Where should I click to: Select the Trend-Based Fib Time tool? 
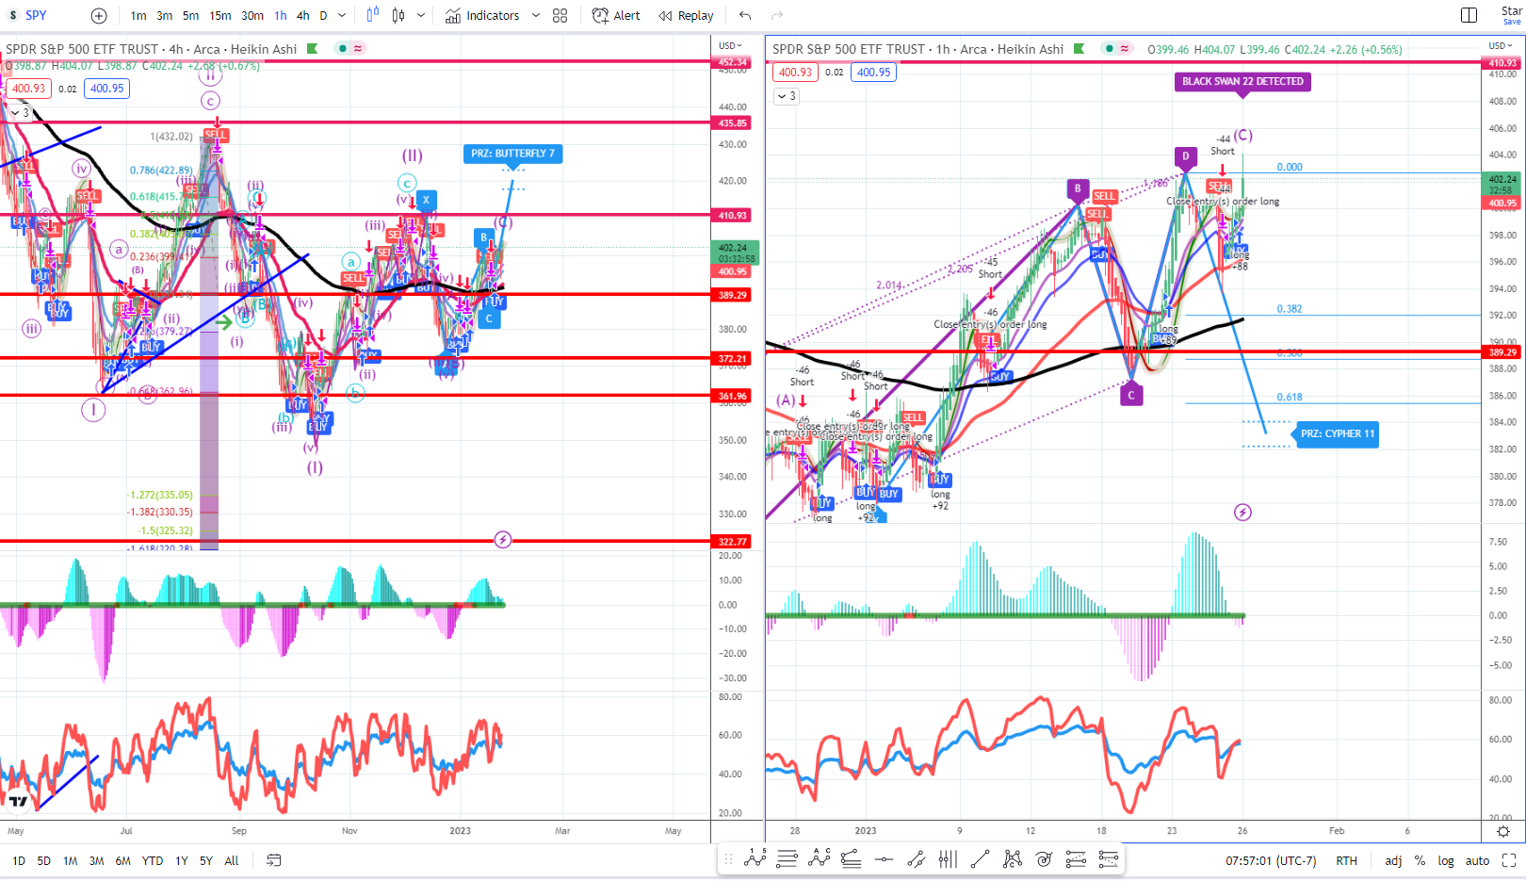pos(948,859)
